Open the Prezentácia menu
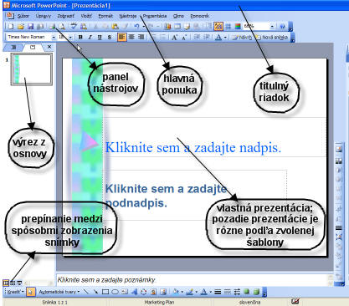349x306 pixels. point(155,16)
